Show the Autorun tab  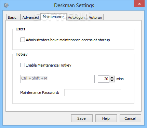point(95,17)
